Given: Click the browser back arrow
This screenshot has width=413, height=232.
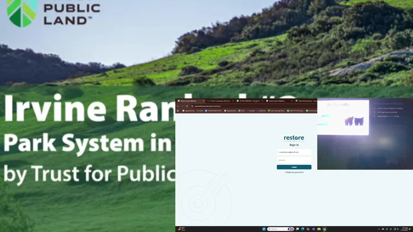Looking at the screenshot, I should [178, 106].
